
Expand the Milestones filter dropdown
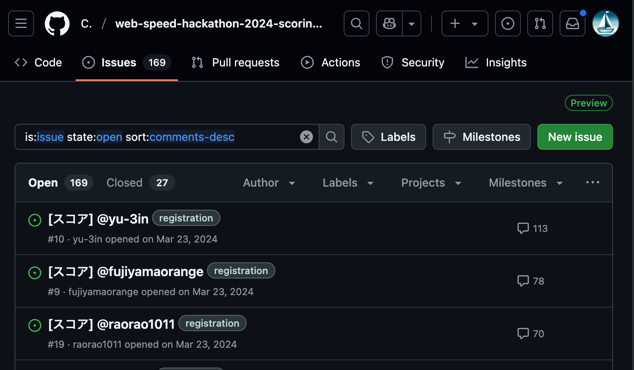point(526,183)
